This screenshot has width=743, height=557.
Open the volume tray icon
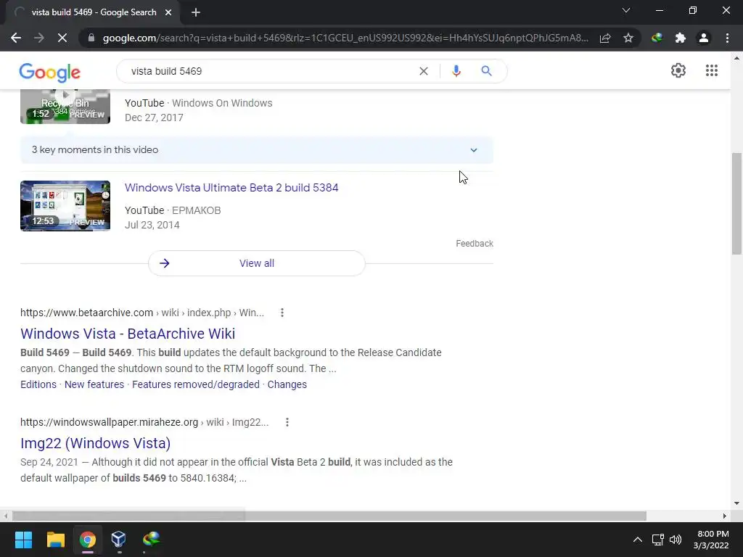pos(676,540)
